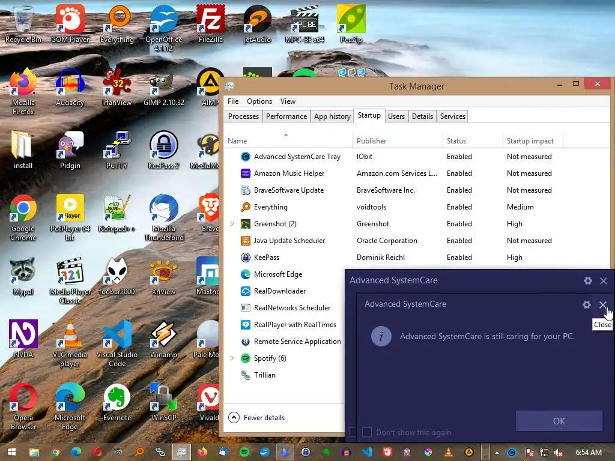Click the Spotify icon in the taskbar

pos(244,452)
